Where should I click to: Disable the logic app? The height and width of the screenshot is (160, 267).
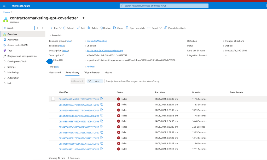pos(105,28)
